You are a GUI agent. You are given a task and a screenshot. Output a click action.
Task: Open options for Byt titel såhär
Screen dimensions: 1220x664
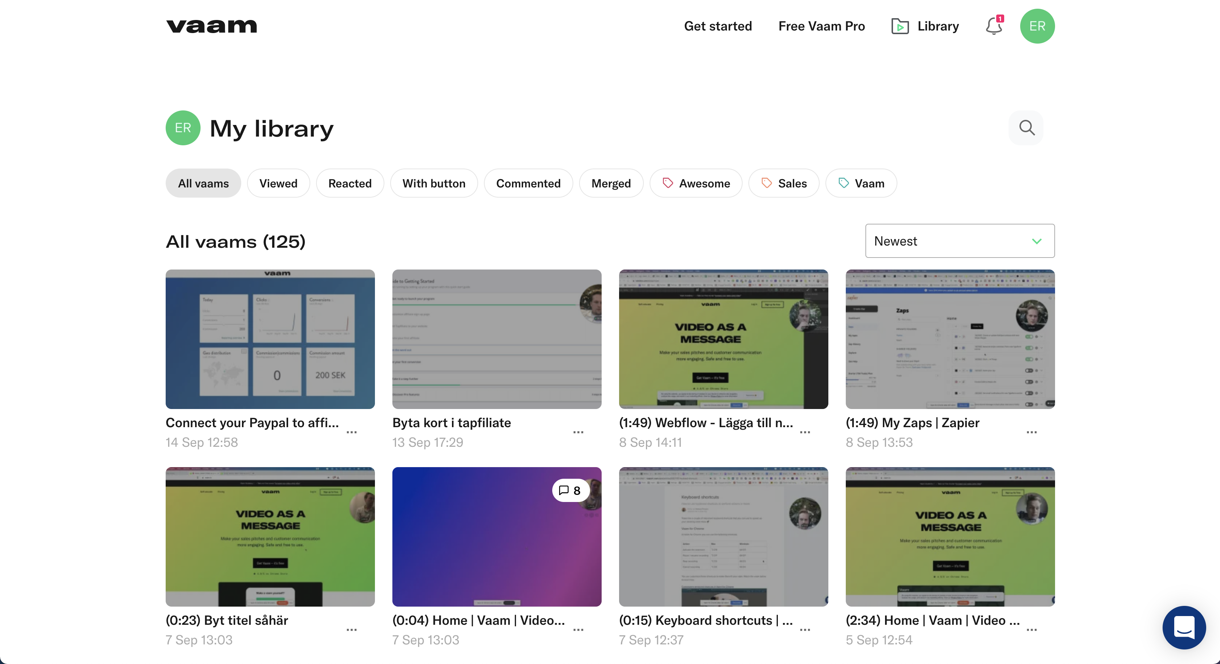point(351,629)
